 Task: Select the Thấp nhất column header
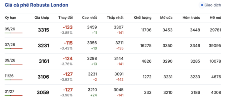tap(115, 18)
